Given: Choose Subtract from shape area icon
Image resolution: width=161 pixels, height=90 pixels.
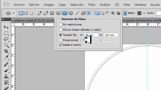Looking at the screenshot, I should pos(107,13).
